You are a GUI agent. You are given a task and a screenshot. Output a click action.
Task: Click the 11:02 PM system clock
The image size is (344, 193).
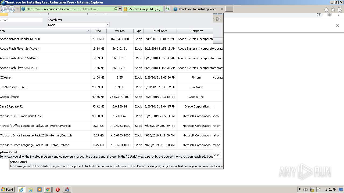(x=330, y=190)
